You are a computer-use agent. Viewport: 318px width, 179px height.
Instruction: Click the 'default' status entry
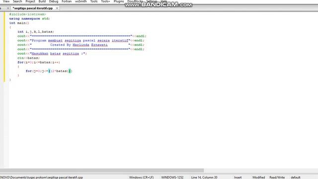click(x=296, y=178)
